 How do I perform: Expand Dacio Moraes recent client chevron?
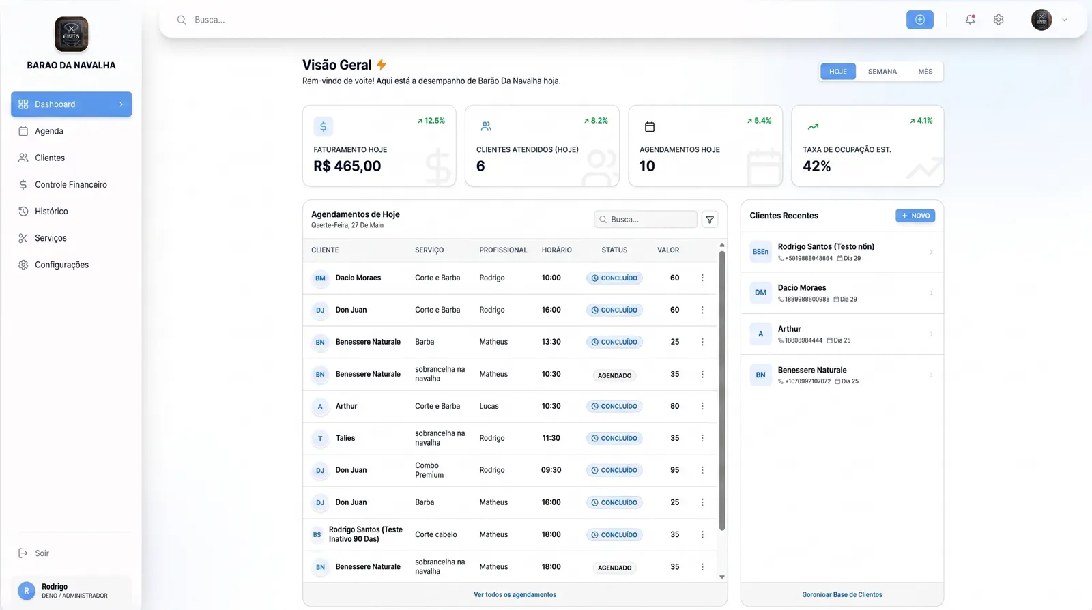931,293
